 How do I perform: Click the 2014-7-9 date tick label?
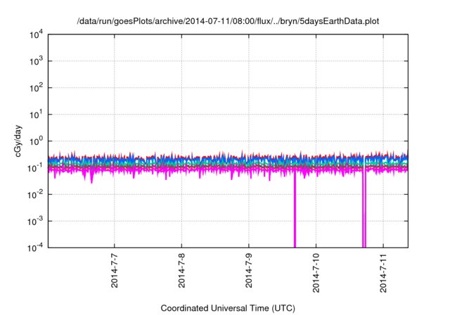[248, 271]
